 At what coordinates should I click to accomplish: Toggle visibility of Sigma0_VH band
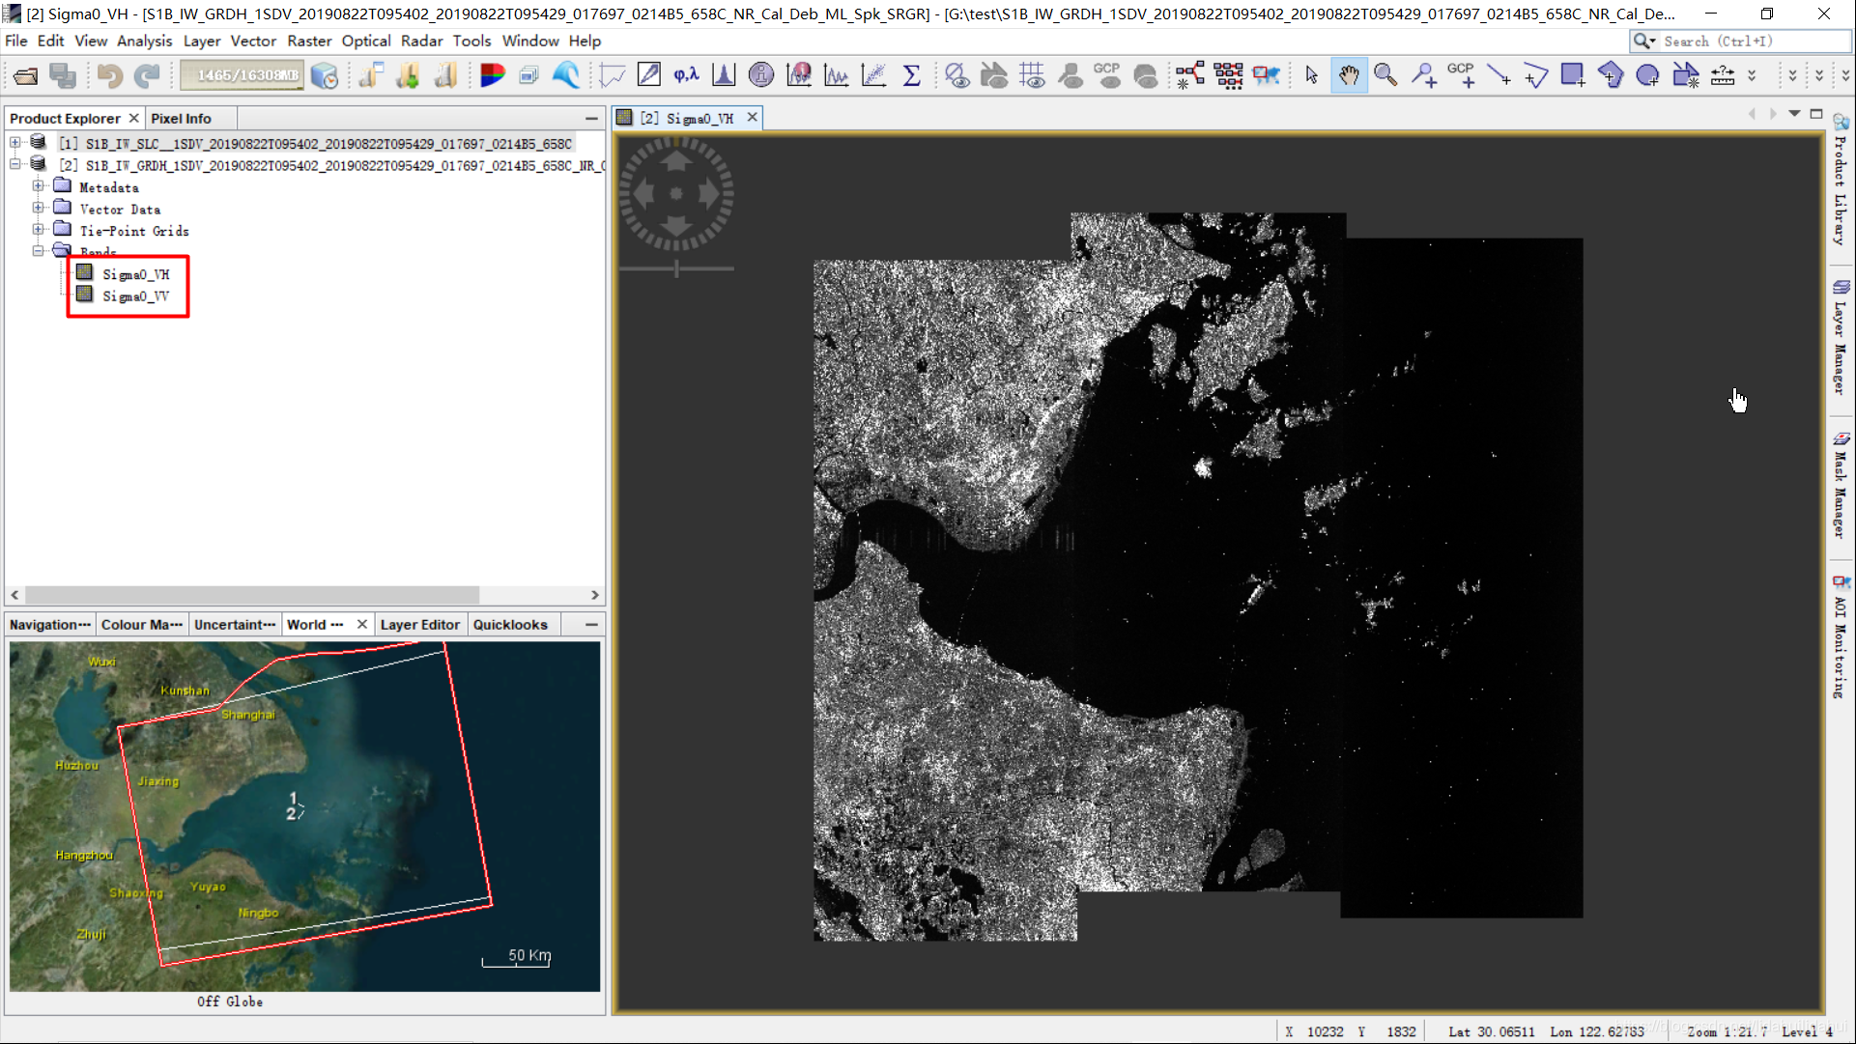[x=84, y=272]
